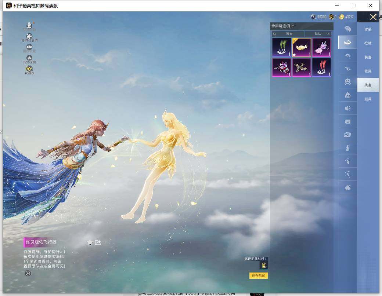Select the green smoke glide trail

click(x=281, y=47)
